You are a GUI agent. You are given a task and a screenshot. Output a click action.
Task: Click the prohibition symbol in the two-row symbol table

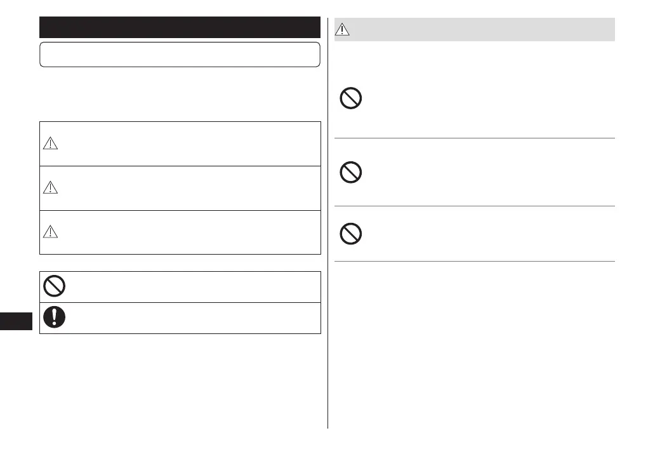click(x=54, y=287)
